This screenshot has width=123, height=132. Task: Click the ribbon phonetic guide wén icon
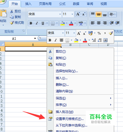coord(81,23)
